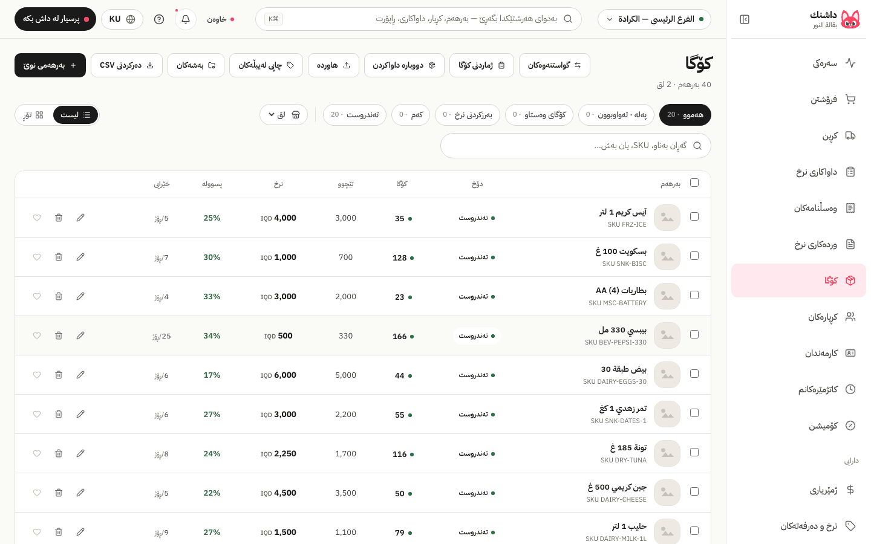The height and width of the screenshot is (544, 871).
Task: Open the الفرع الرئيسي branch selector
Action: coord(654,19)
